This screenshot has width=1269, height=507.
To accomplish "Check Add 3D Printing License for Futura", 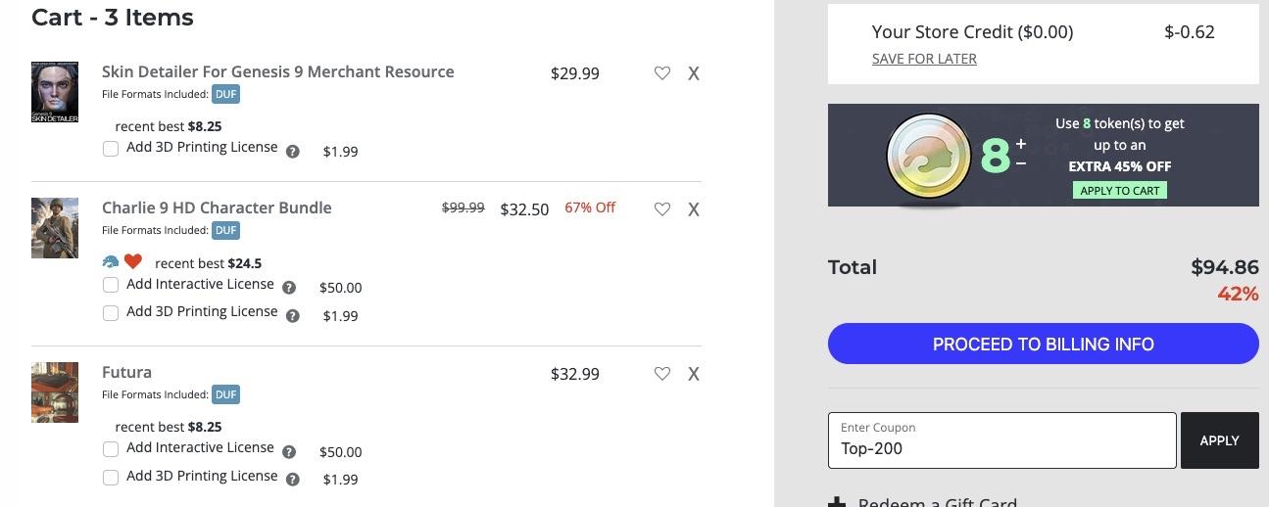I will (111, 478).
